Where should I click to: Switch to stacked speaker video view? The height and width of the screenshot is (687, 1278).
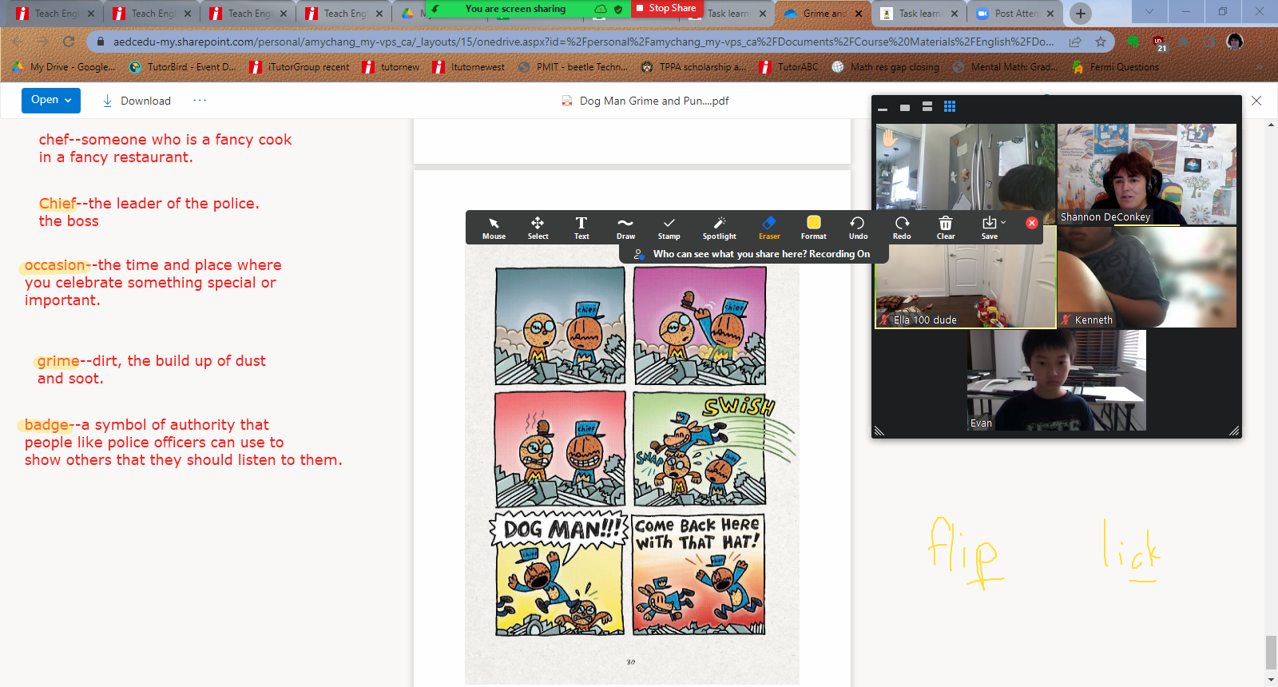coord(927,106)
